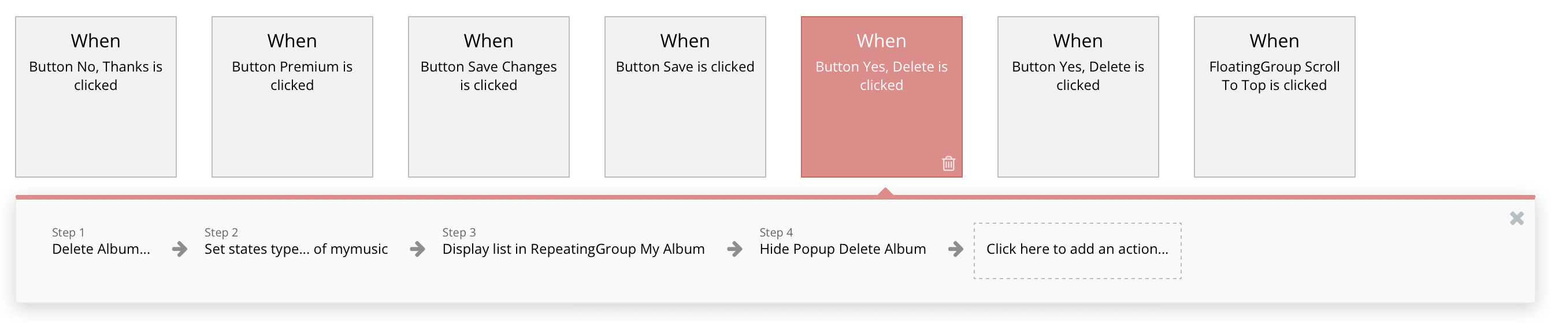Click the red highlighted 'Yes, Delete' event
The width and height of the screenshot is (1551, 323).
(881, 97)
